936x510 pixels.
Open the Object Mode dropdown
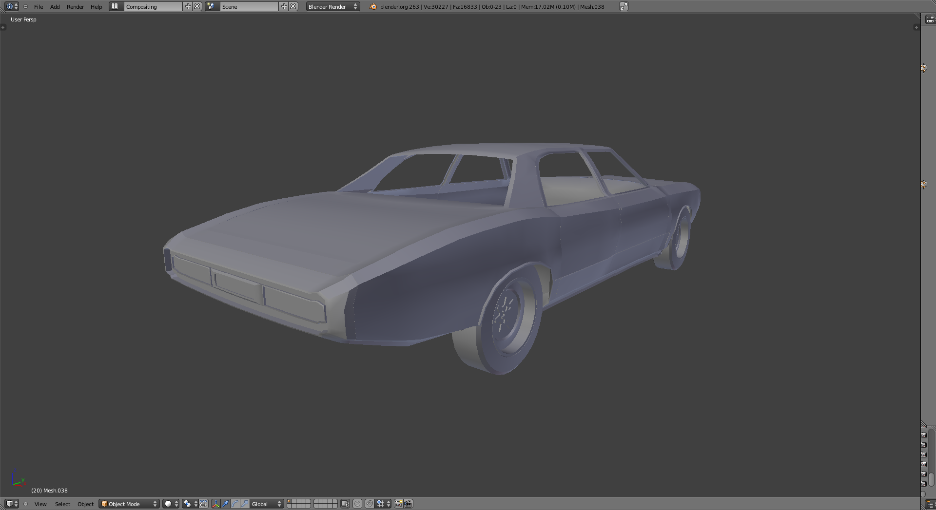(129, 504)
